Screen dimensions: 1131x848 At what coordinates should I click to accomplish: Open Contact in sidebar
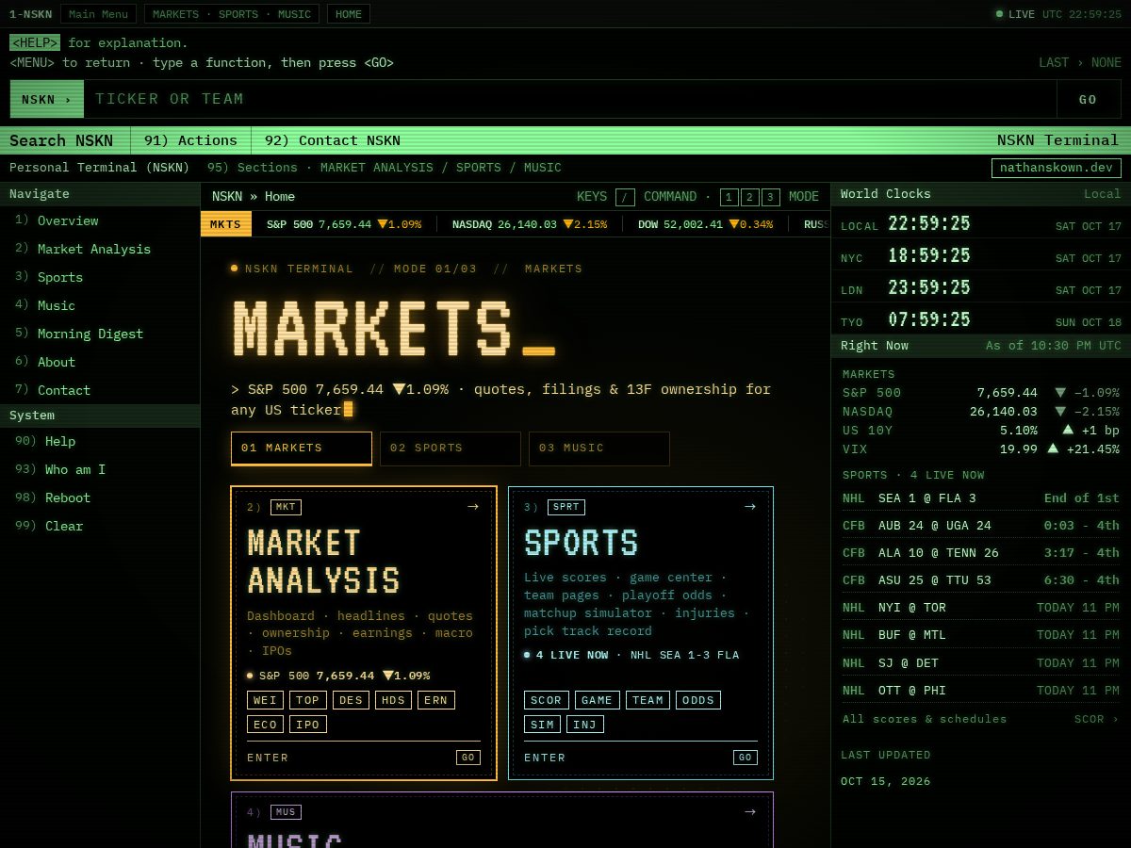[100, 390]
